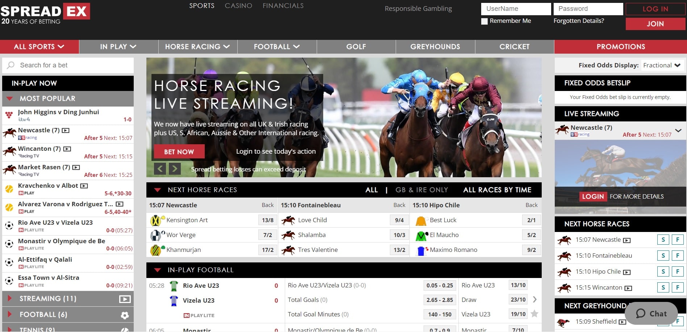This screenshot has width=687, height=332.
Task: Select fixed odds F for 15:10 Fontainebleau
Action: 678,256
